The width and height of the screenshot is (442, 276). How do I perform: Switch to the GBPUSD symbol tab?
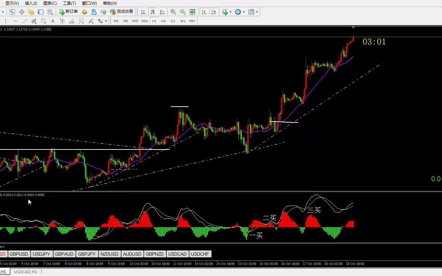click(19, 254)
